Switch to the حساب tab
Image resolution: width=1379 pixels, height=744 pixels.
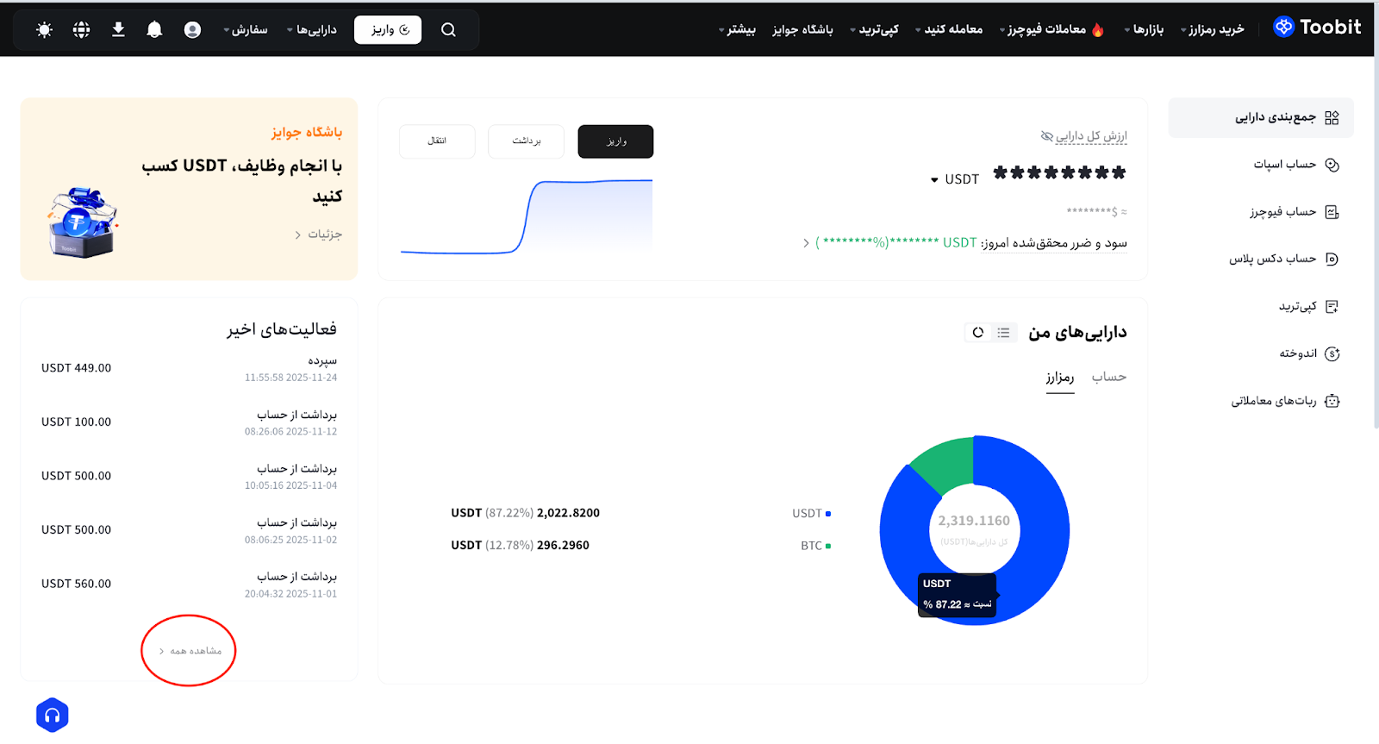coord(1109,377)
